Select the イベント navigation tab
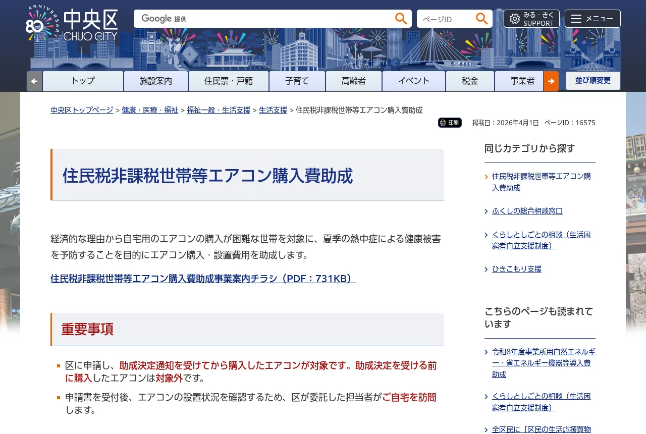 coord(414,81)
